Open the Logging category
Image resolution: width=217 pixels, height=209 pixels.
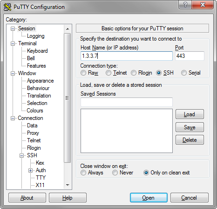click(x=36, y=36)
